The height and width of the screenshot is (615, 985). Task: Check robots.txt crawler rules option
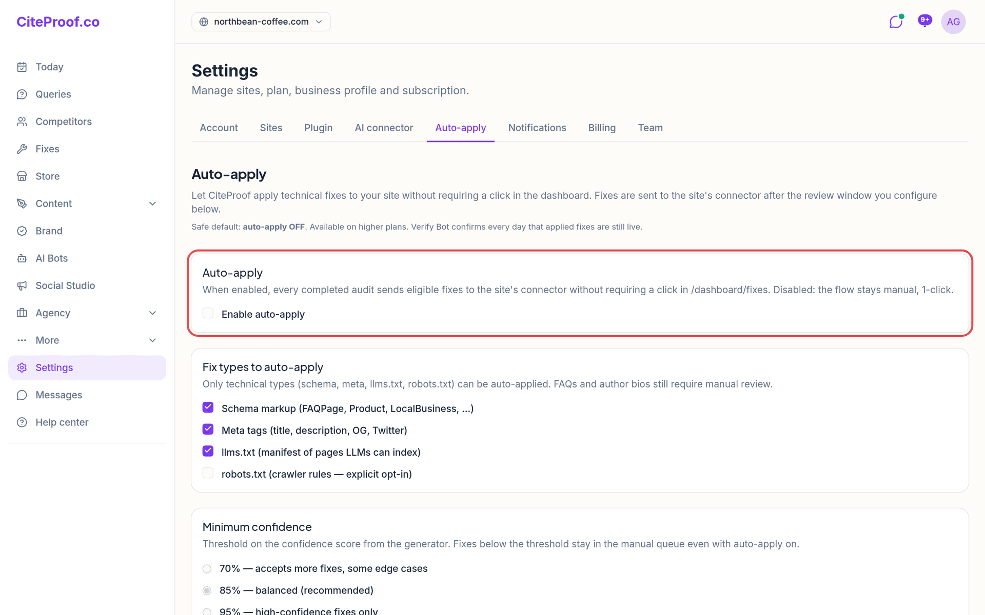coord(208,473)
